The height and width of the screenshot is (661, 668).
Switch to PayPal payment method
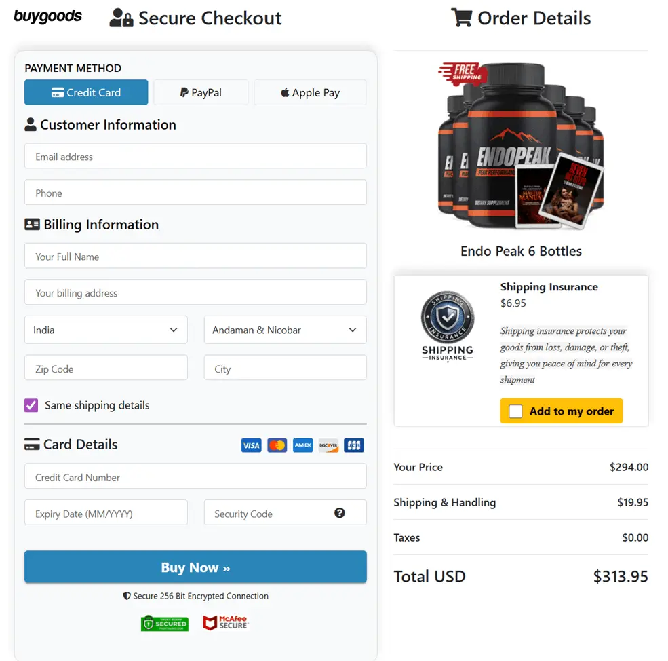coord(201,92)
